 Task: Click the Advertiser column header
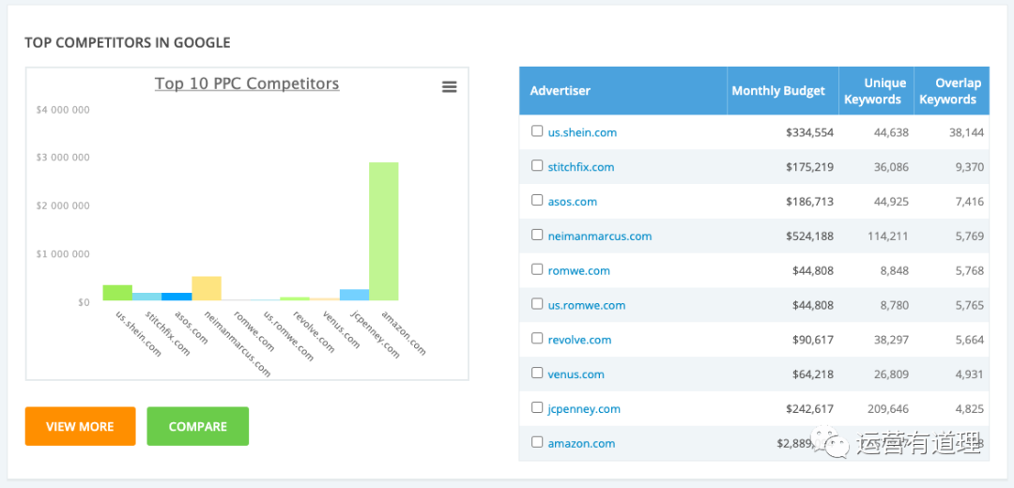pos(561,91)
